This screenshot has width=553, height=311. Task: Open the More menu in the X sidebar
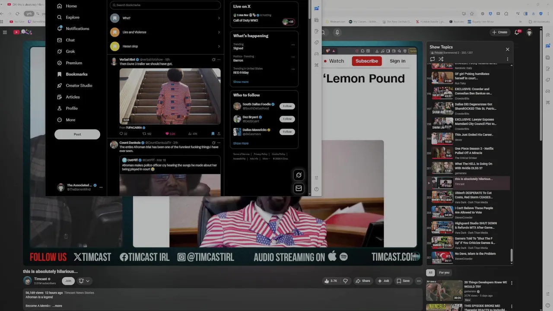coord(66,120)
